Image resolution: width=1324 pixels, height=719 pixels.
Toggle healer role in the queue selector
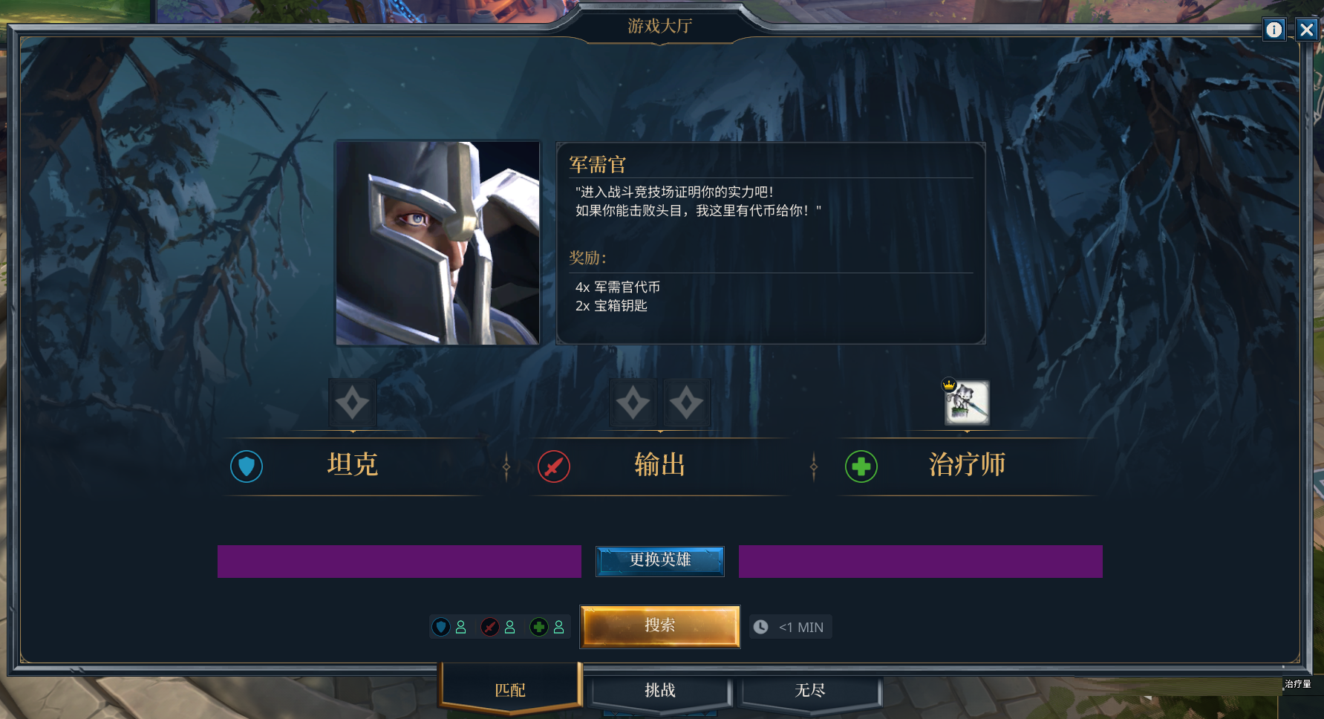point(548,627)
